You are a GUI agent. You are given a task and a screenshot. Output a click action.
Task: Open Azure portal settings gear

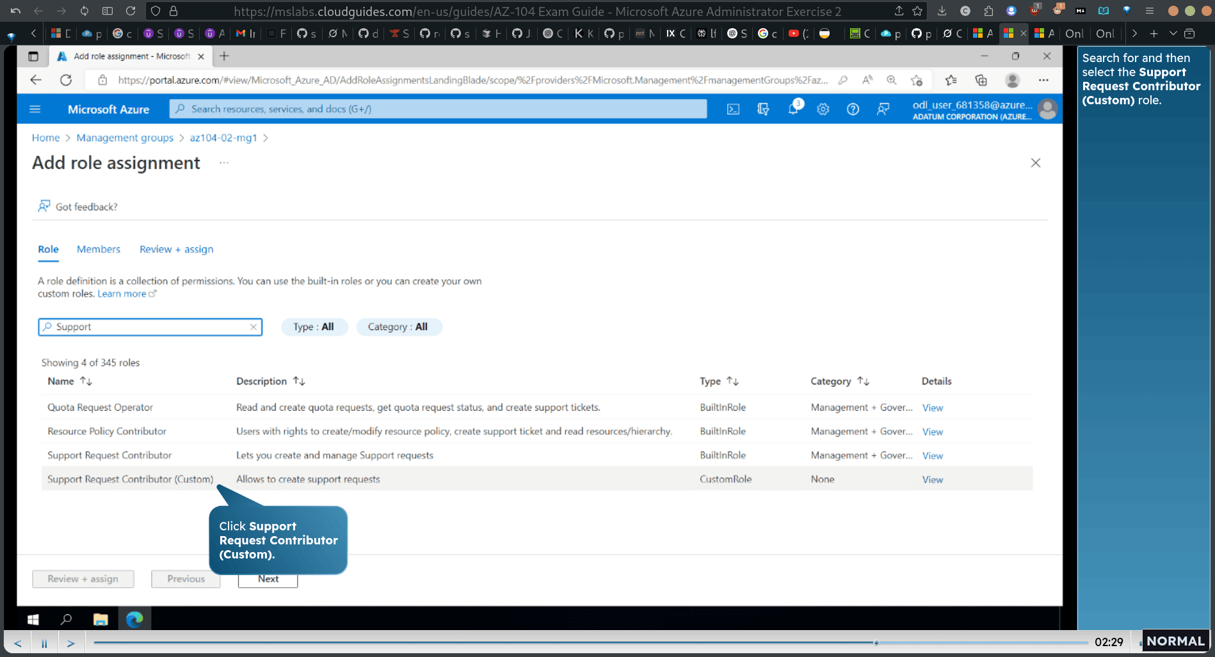point(823,109)
